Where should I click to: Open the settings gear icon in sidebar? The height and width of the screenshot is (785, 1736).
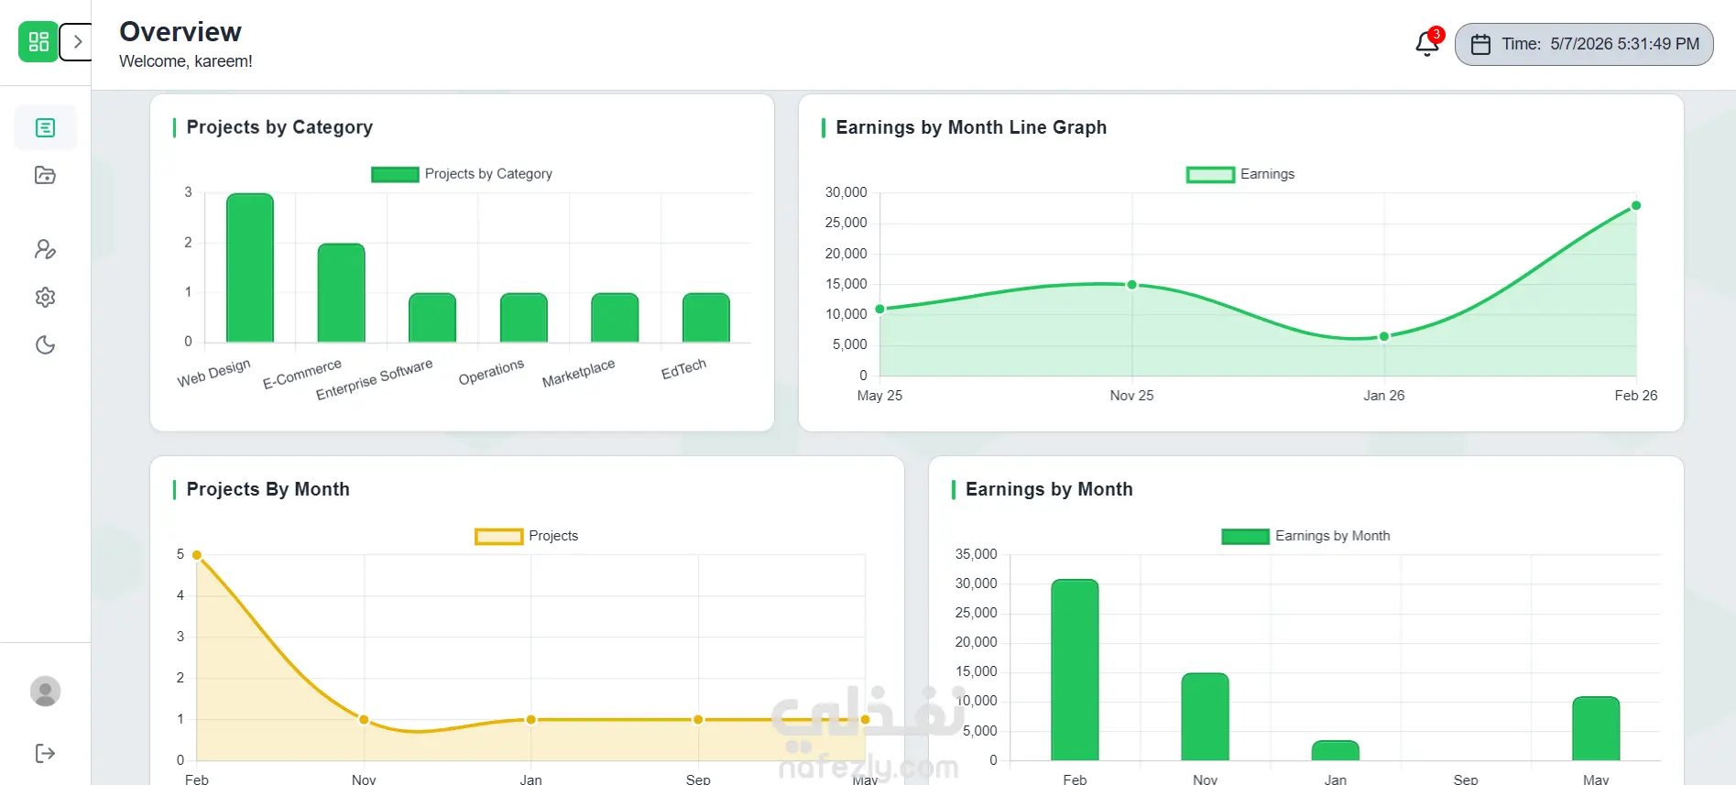tap(45, 297)
